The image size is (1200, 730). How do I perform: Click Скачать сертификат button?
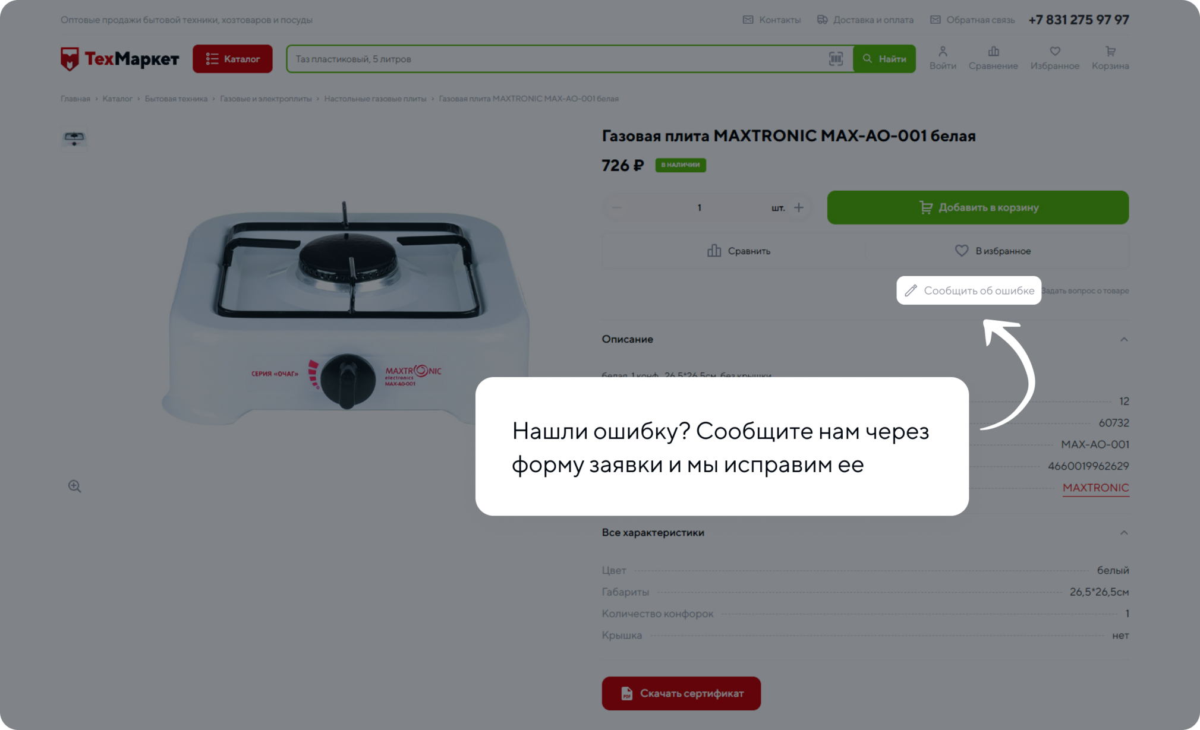click(681, 693)
